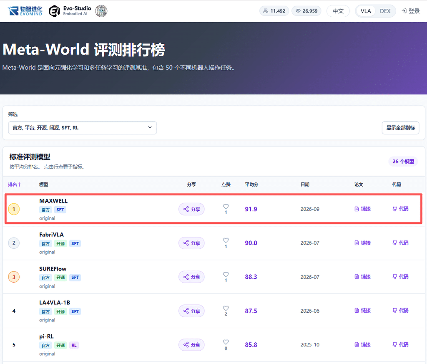Click the Evo-Studio Embodied AI logo
This screenshot has width=427, height=364.
[70, 11]
